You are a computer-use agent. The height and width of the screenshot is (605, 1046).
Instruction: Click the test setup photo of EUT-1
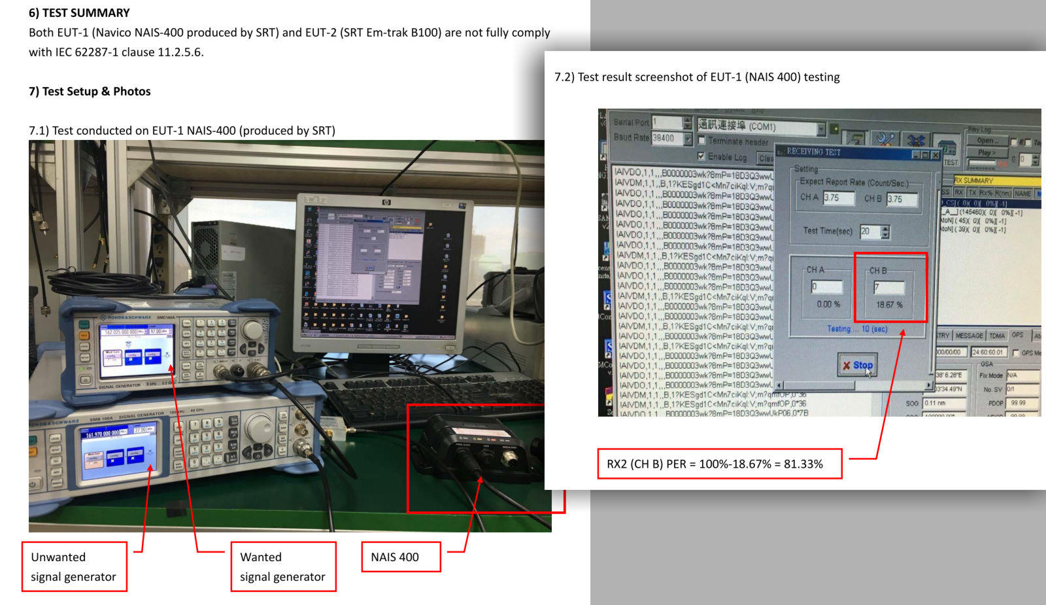click(x=286, y=336)
